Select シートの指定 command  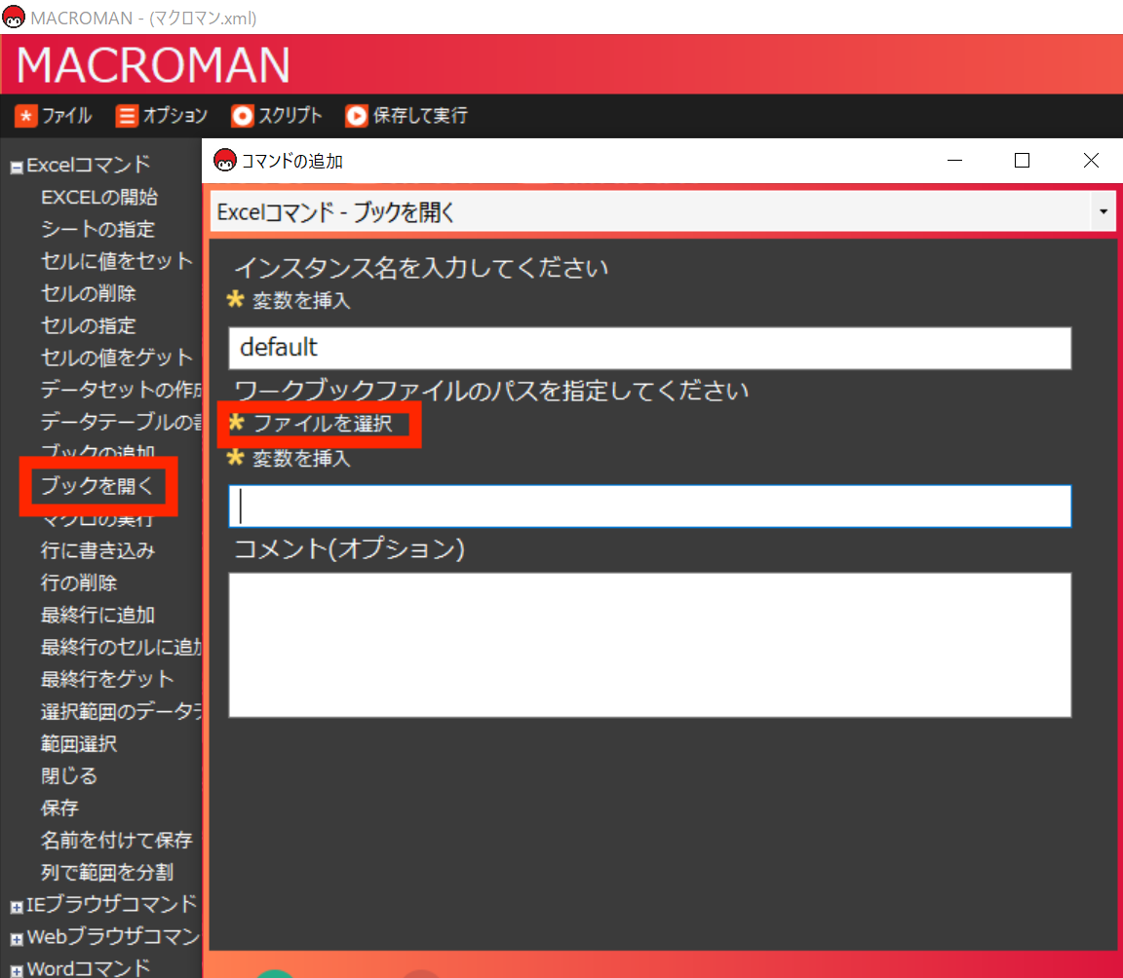point(98,229)
